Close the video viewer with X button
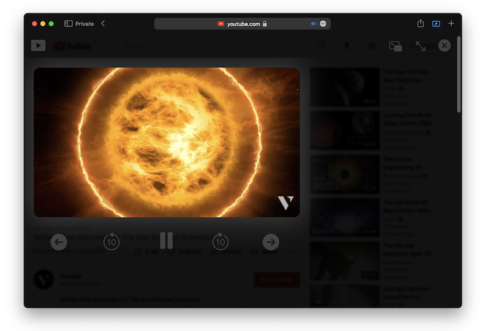The image size is (490, 331). tap(445, 46)
